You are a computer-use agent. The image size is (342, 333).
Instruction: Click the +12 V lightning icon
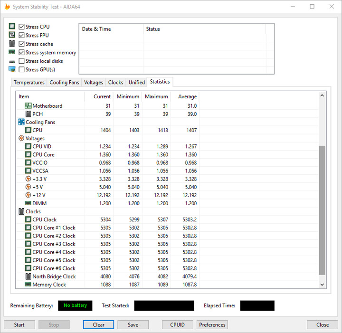pyautogui.click(x=28, y=195)
